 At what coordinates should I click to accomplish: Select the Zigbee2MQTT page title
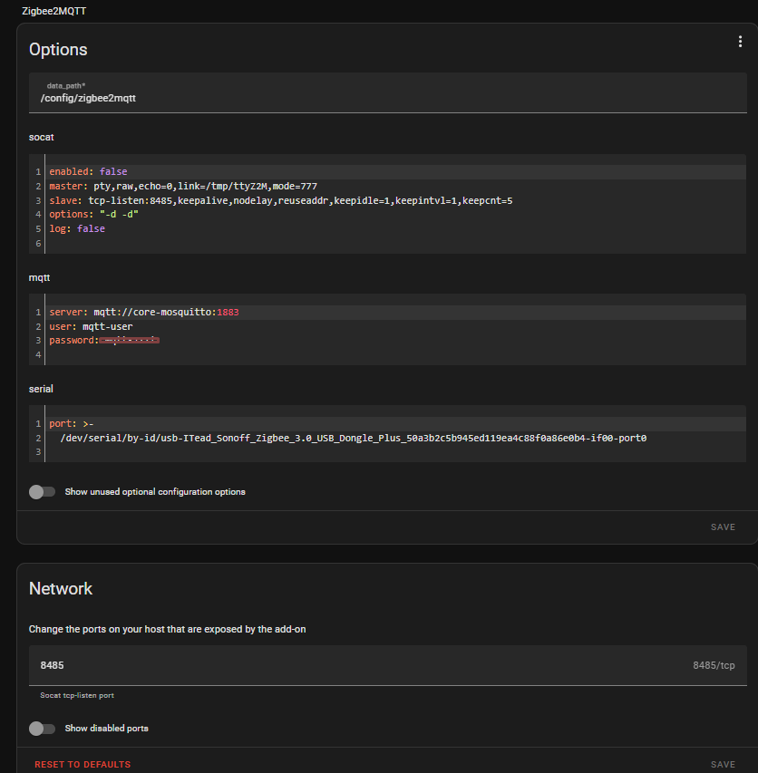[x=53, y=11]
